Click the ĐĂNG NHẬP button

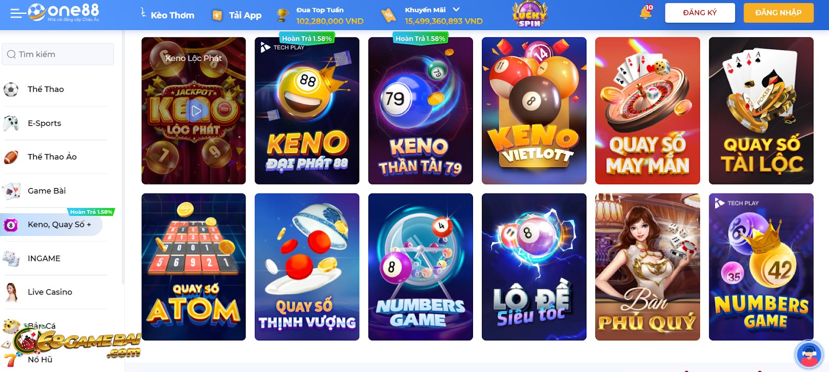(779, 13)
